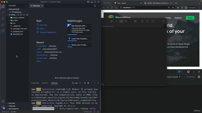Split the Welcome editor to the right
The image size is (202, 113).
[x=95, y=6]
